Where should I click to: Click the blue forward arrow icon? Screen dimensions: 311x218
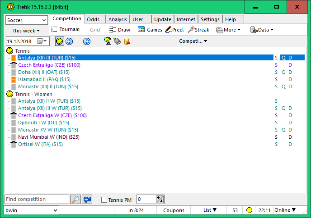tap(86, 41)
